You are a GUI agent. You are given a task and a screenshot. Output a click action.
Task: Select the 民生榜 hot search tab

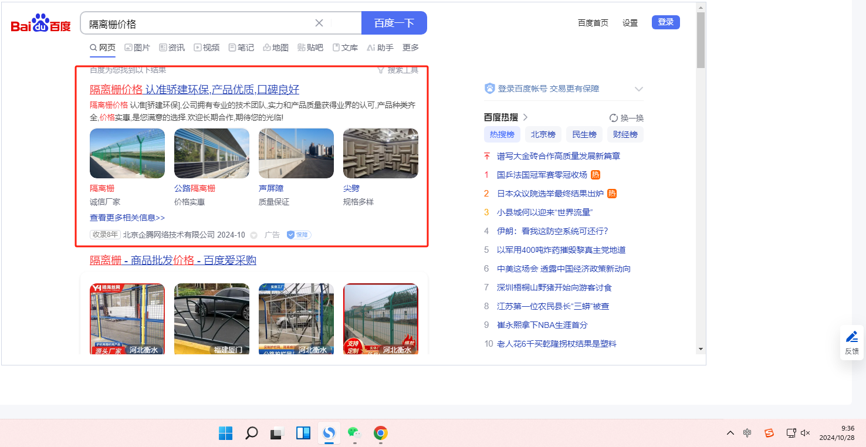point(584,134)
